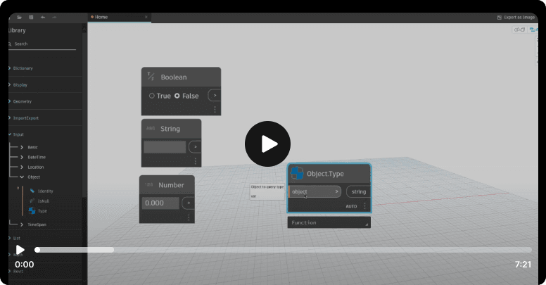Click into the library Search field
The height and width of the screenshot is (285, 546).
click(x=42, y=44)
